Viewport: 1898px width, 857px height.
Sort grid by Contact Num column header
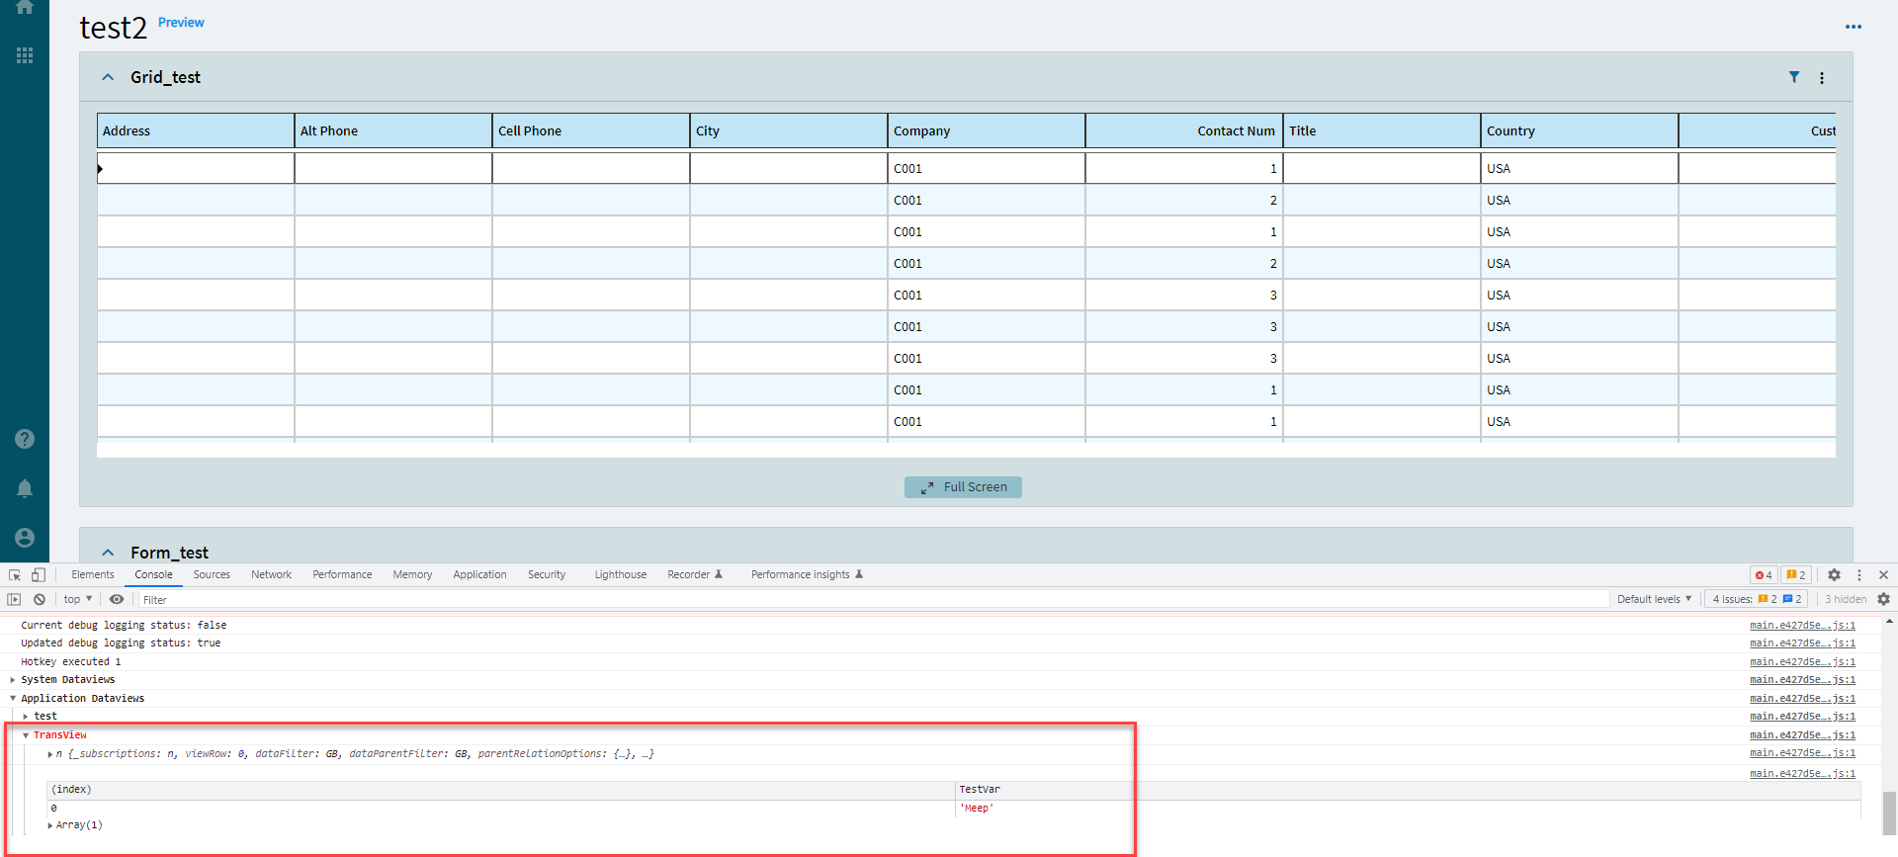click(1184, 130)
